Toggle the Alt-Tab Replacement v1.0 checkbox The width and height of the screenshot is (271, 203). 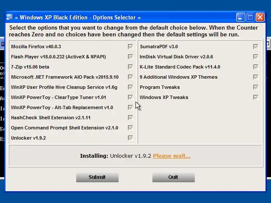click(130, 107)
